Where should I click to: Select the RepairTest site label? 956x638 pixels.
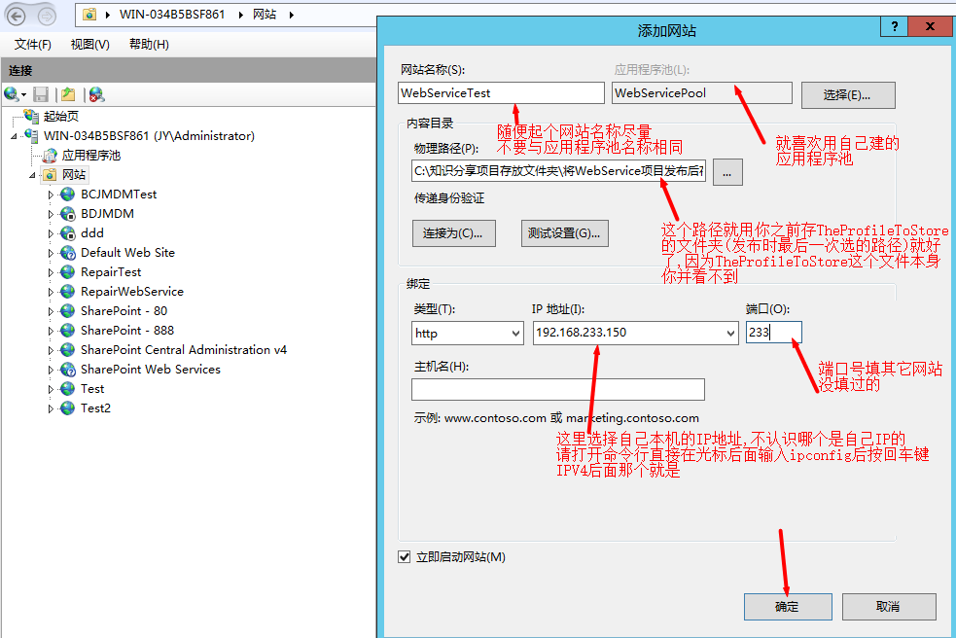[111, 272]
